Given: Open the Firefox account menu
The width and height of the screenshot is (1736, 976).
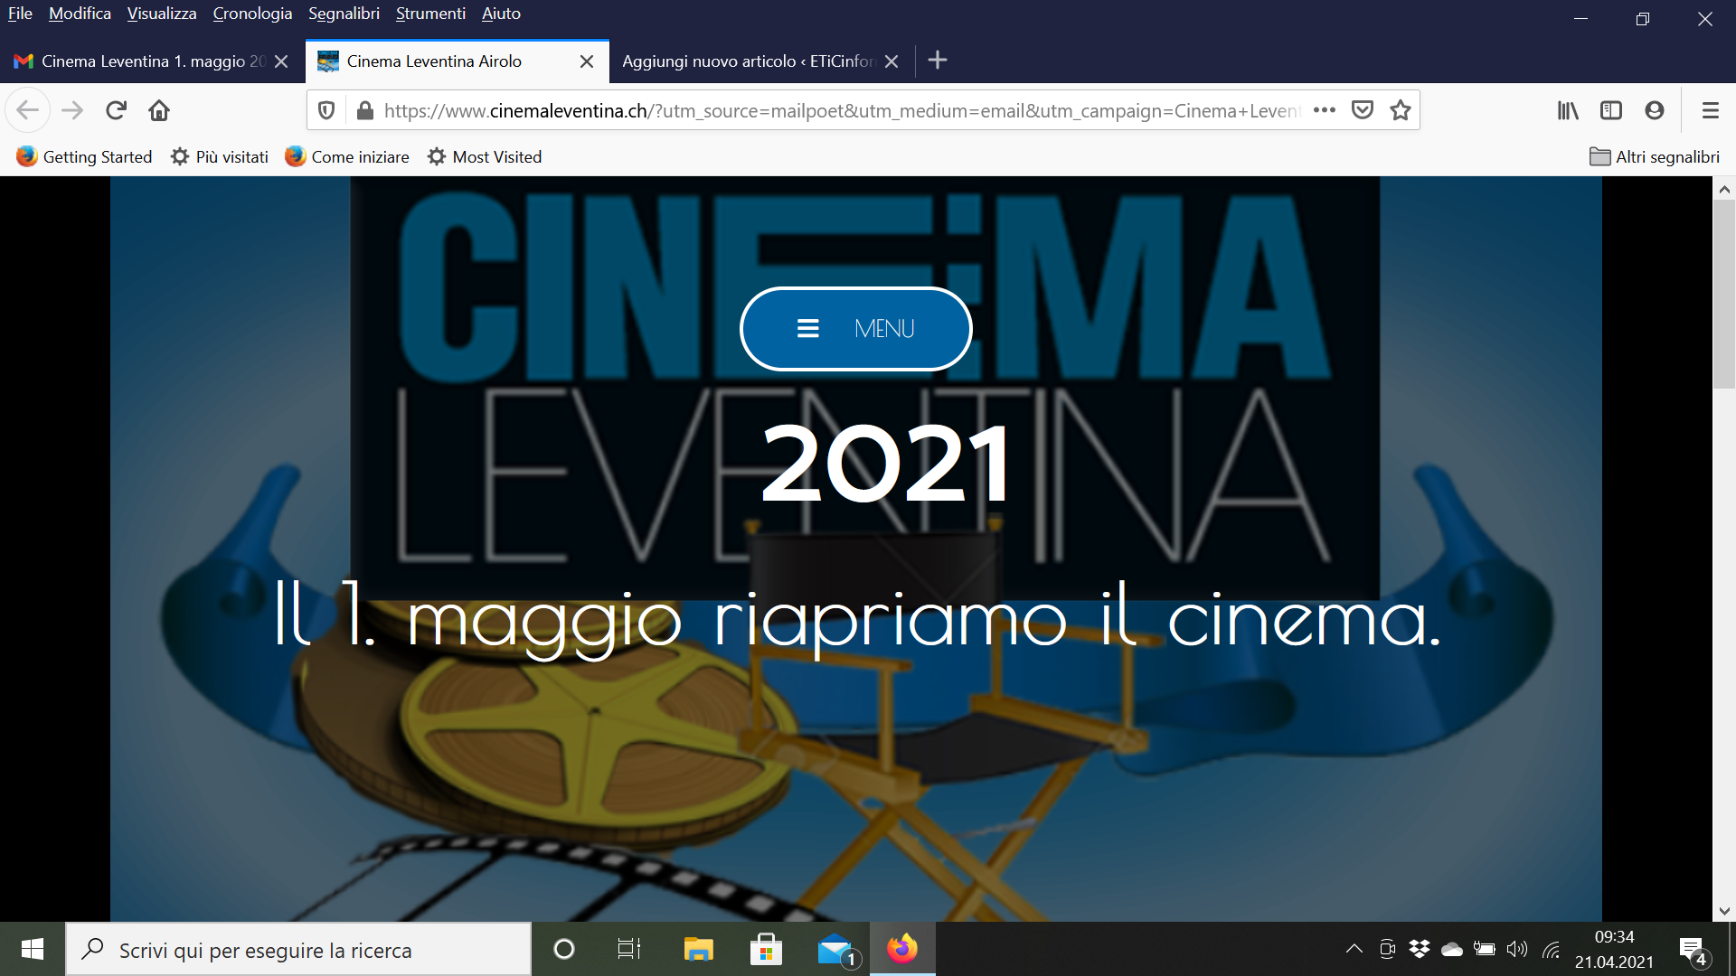Looking at the screenshot, I should tap(1655, 110).
